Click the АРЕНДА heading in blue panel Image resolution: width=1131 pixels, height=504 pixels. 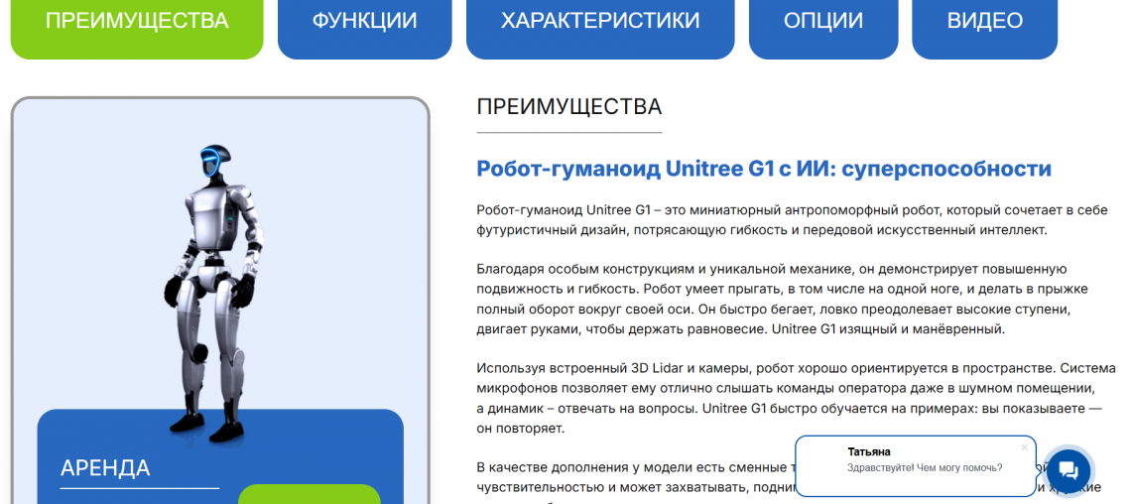(105, 468)
